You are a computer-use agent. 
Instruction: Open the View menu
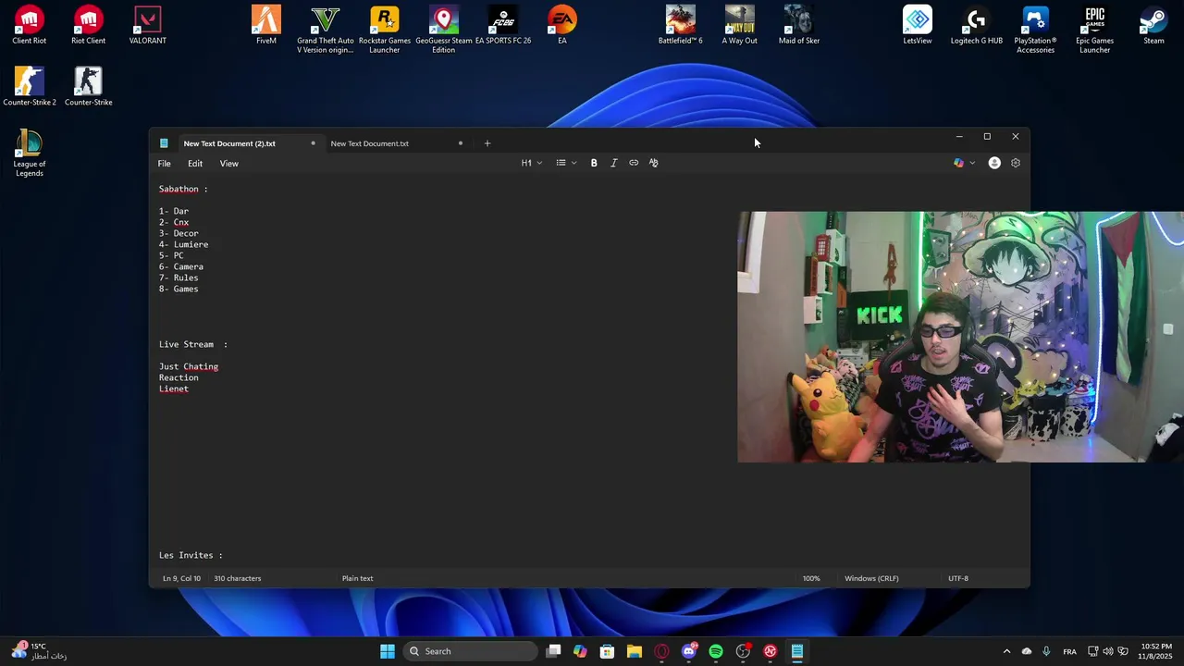228,164
